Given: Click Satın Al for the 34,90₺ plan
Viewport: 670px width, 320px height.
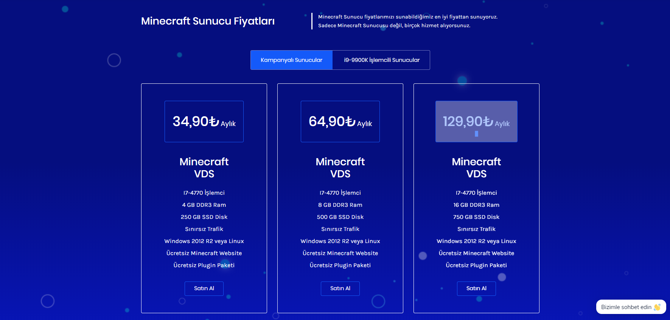Looking at the screenshot, I should [x=204, y=288].
